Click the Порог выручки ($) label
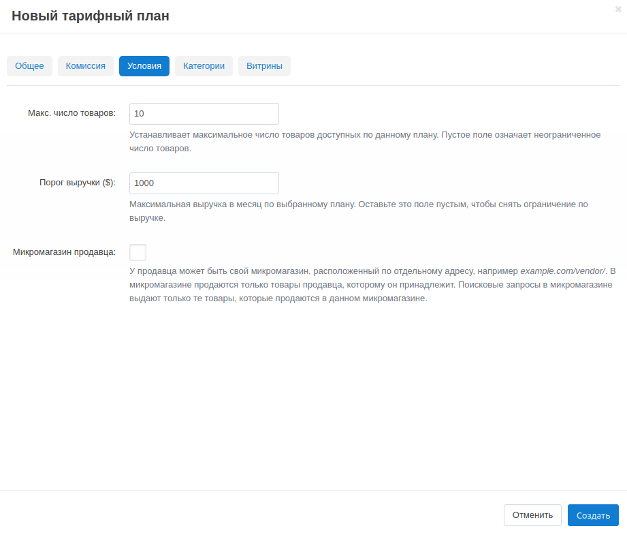 (78, 183)
